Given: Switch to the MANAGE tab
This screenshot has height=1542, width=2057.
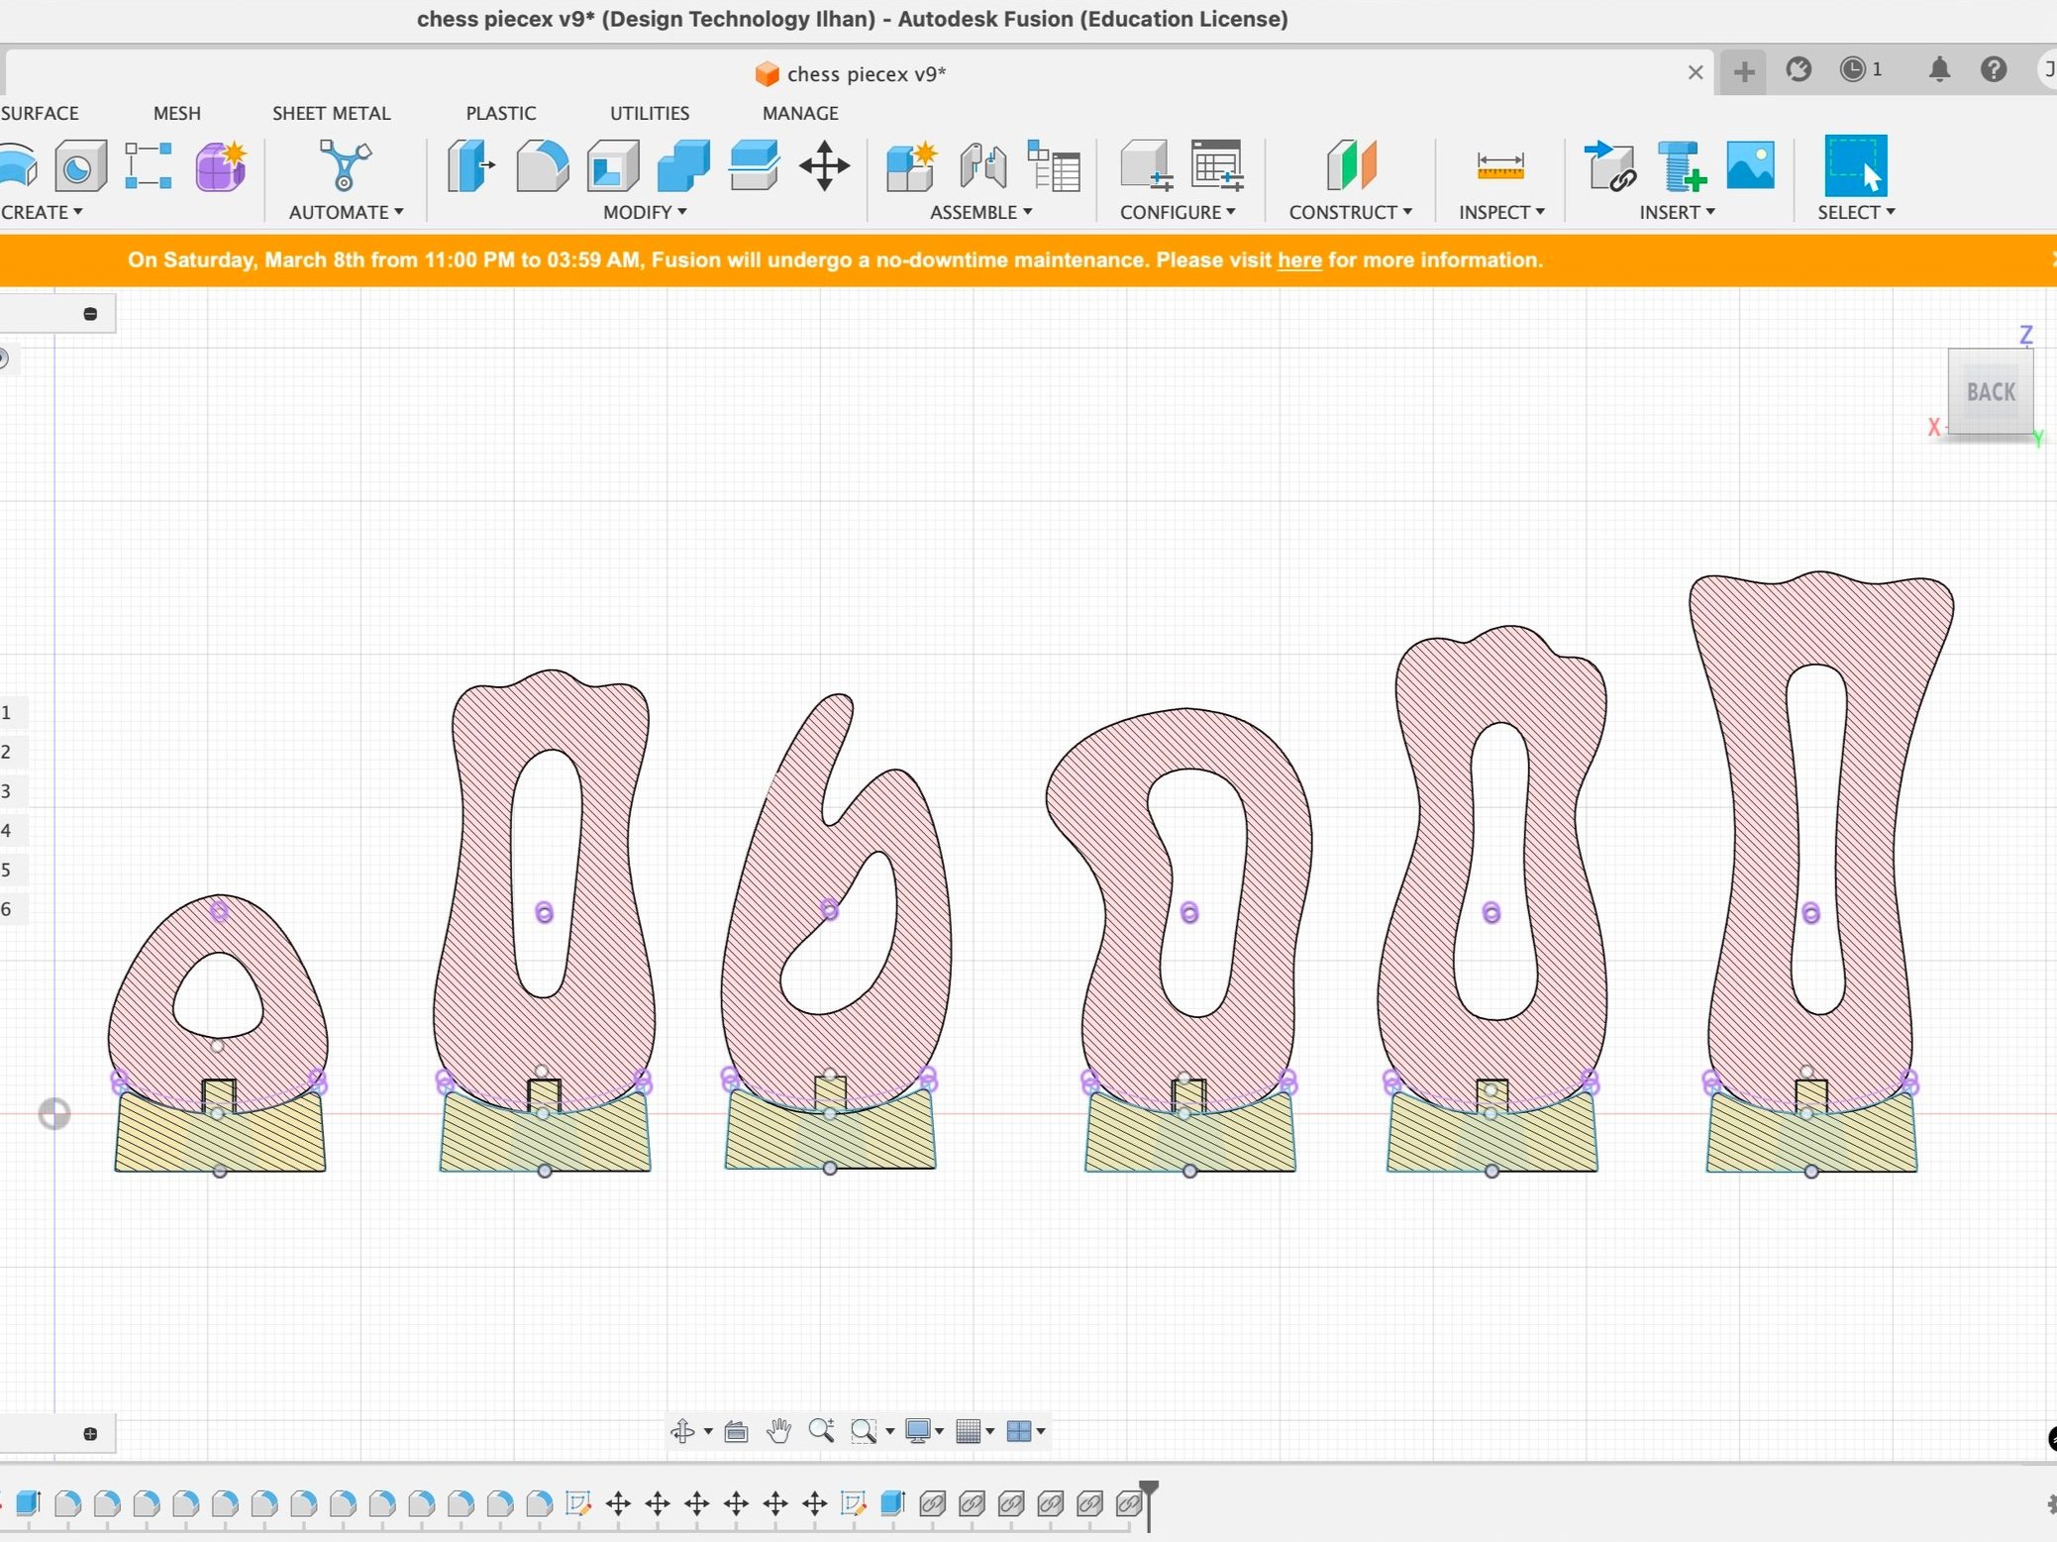Looking at the screenshot, I should coord(800,113).
